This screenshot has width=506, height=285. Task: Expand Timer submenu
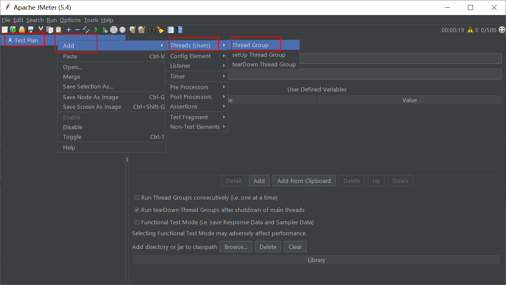tap(196, 76)
